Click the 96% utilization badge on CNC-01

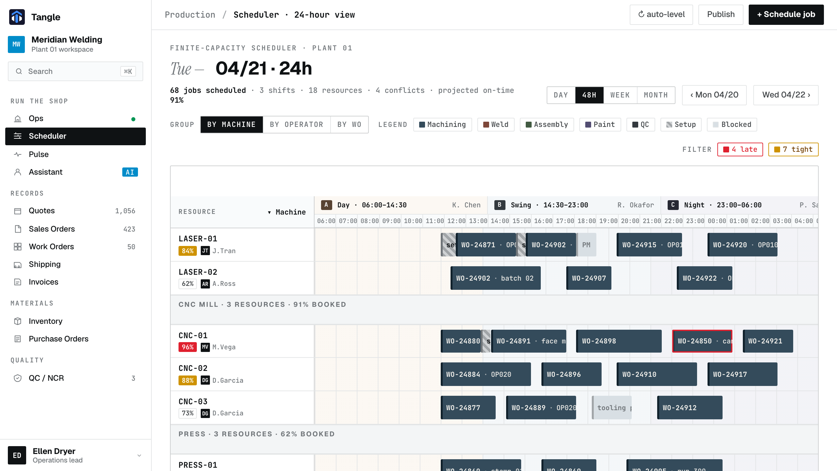point(187,347)
